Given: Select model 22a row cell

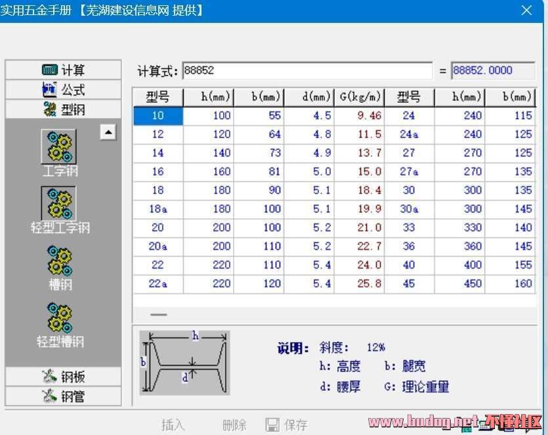Looking at the screenshot, I should [158, 284].
